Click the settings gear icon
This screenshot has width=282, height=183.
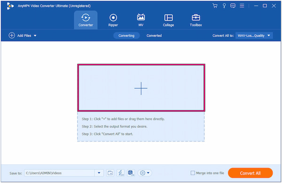pyautogui.click(x=142, y=173)
